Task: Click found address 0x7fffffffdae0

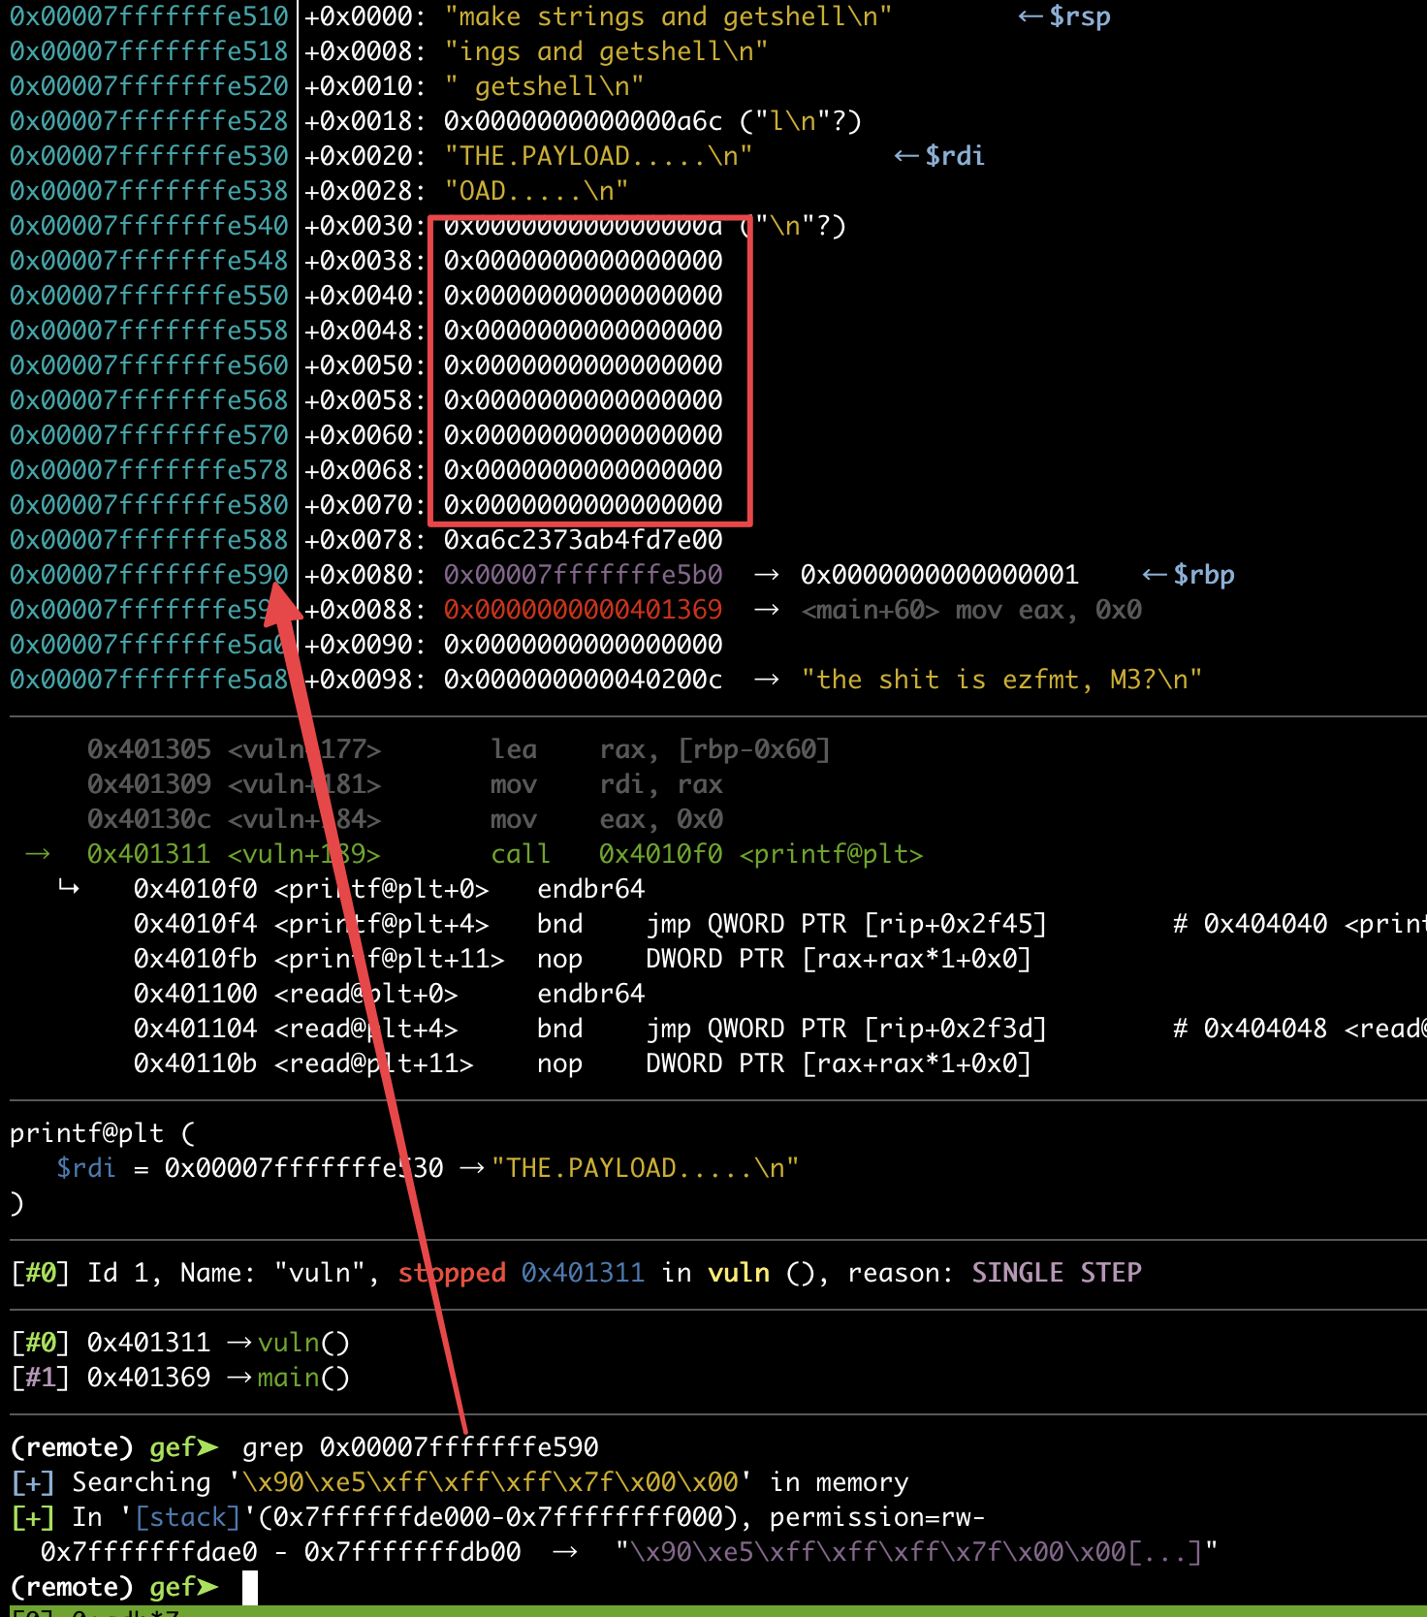Action: pyautogui.click(x=149, y=1552)
